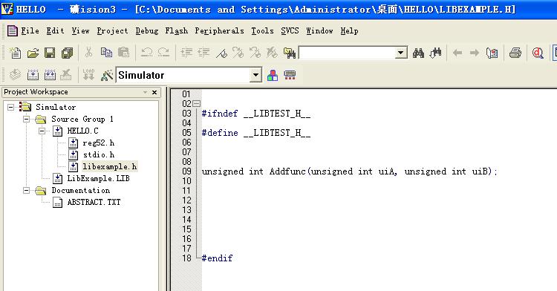
Task: Undo the last edit
Action: (x=146, y=53)
